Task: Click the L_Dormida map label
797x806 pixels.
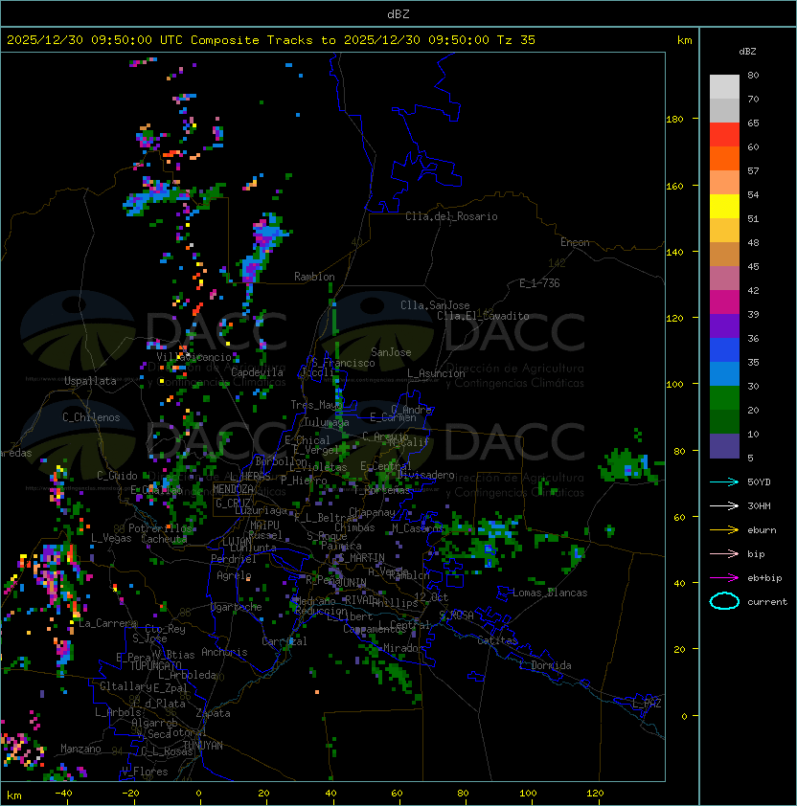Action: 545,664
